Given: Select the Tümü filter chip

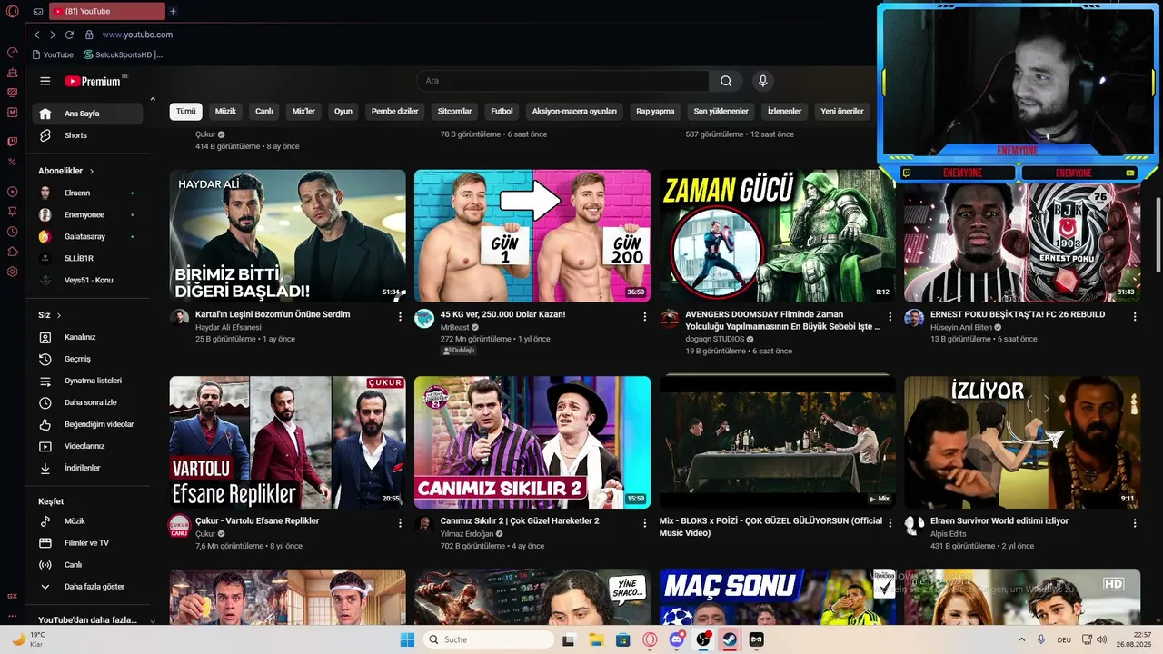Looking at the screenshot, I should coord(186,112).
